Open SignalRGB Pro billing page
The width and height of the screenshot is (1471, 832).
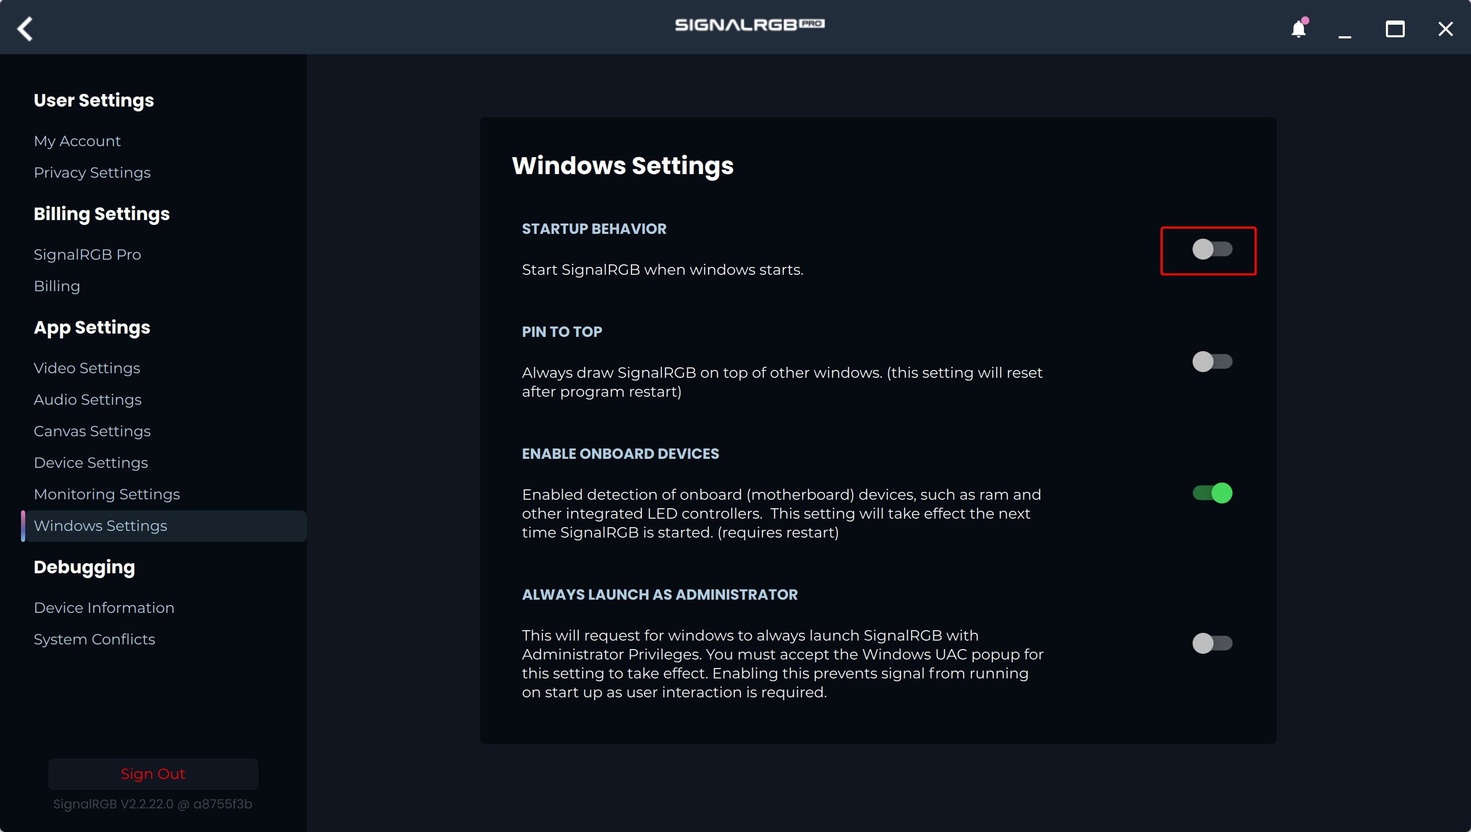coord(87,254)
